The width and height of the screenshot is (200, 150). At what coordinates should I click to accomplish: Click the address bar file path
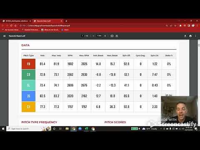click(x=49, y=25)
